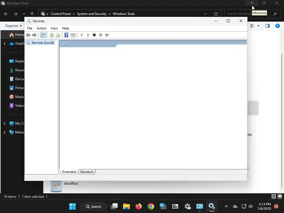The width and height of the screenshot is (284, 213).
Task: Click the second Start Service play icon
Action: click(x=88, y=35)
